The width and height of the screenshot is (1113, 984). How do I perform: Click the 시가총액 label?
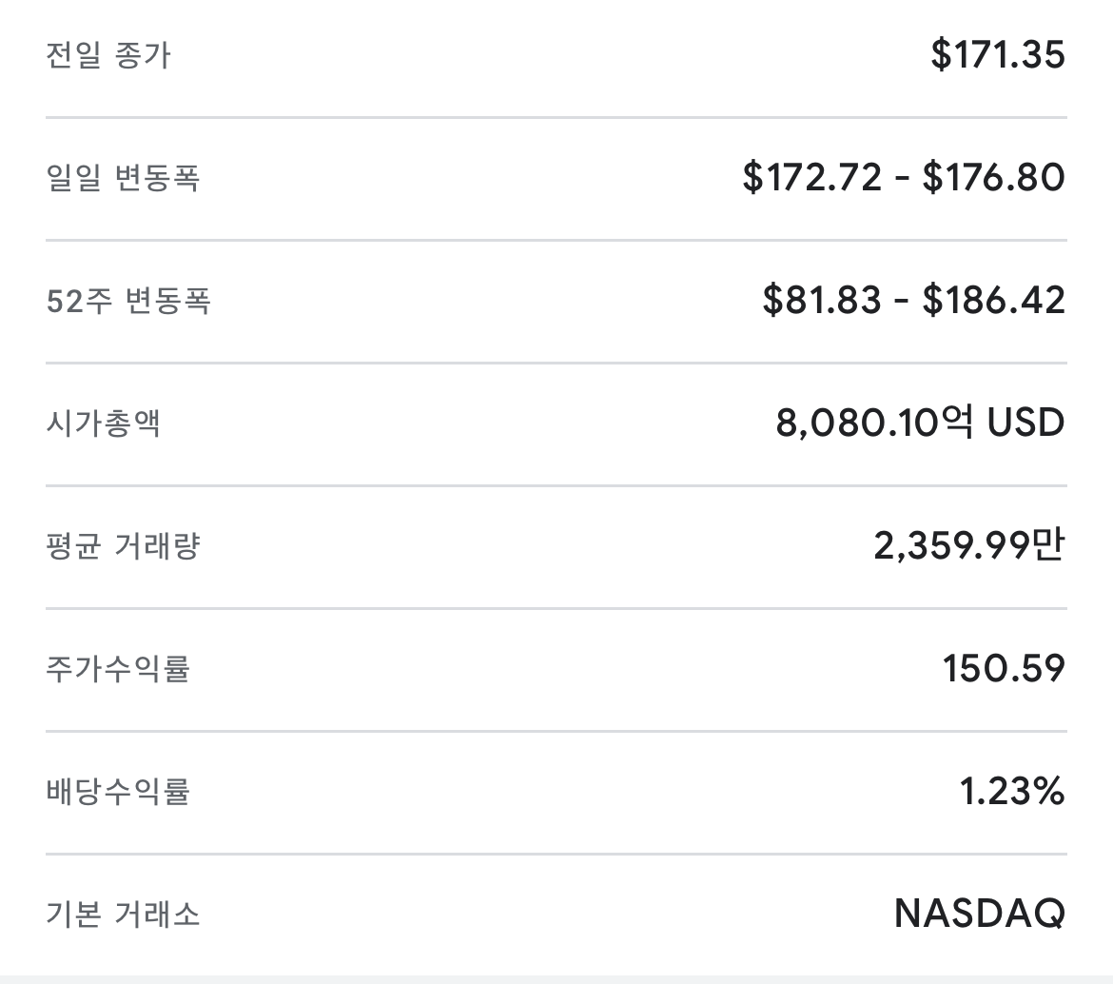[x=103, y=423]
